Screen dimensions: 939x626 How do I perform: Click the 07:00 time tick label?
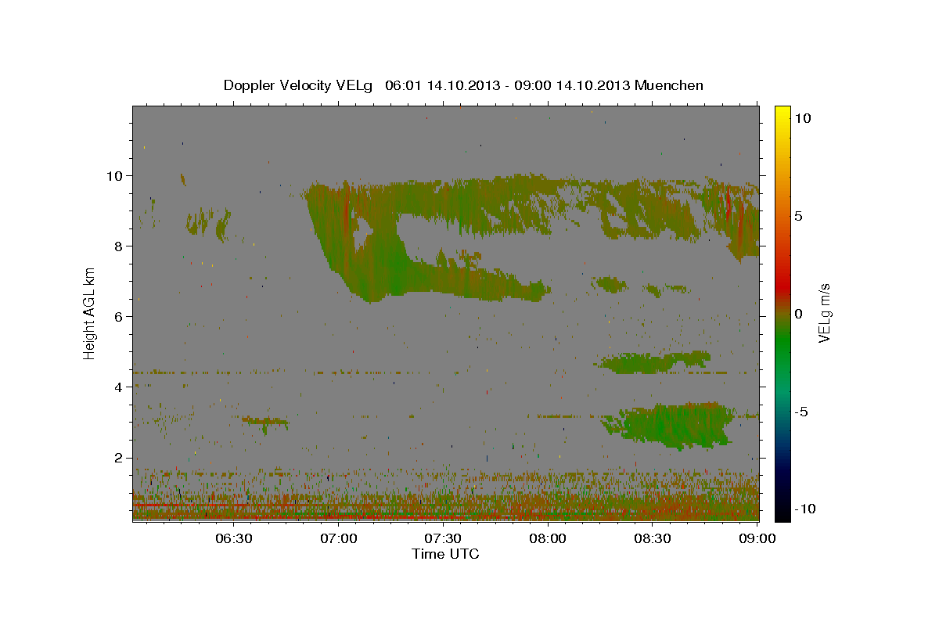pyautogui.click(x=340, y=538)
